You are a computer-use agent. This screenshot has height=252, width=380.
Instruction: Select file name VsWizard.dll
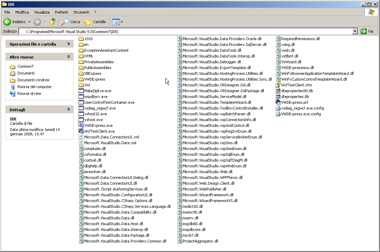click(291, 62)
